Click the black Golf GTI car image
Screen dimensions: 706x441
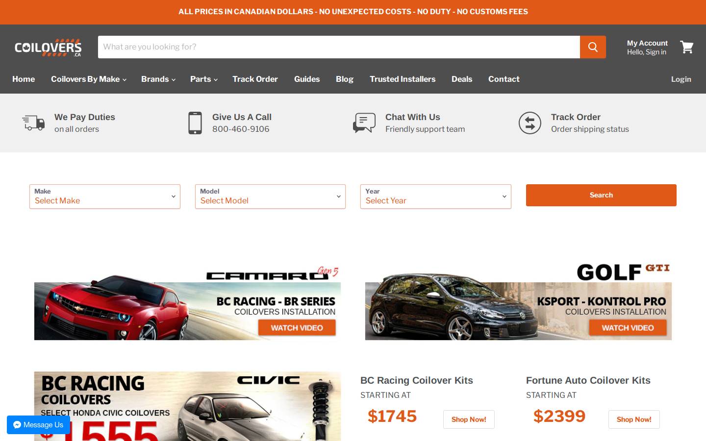[x=450, y=306]
